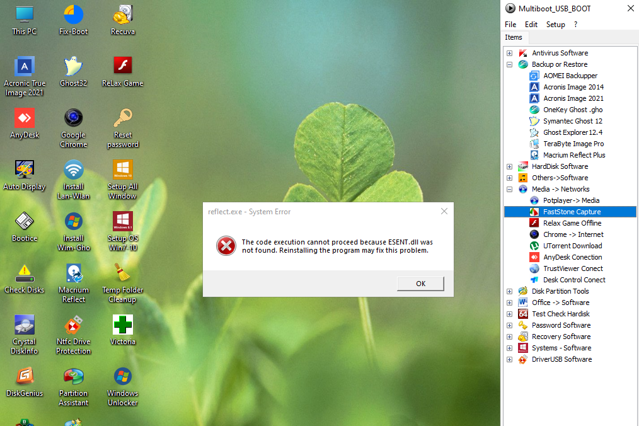Open Reset password desktop tool
The width and height of the screenshot is (639, 426).
(x=123, y=129)
